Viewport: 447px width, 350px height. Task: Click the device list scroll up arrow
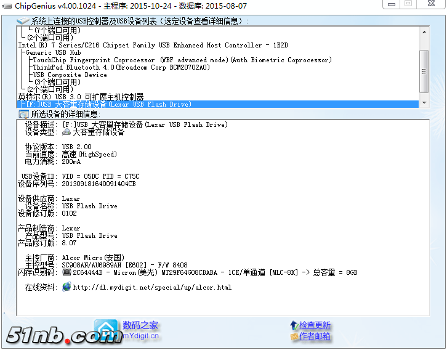pyautogui.click(x=424, y=32)
